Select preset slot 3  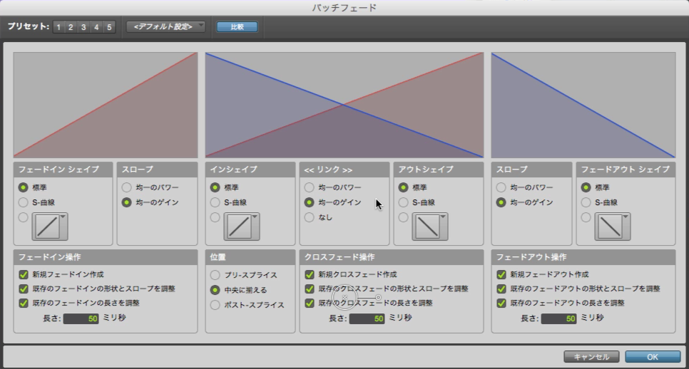[x=83, y=27]
